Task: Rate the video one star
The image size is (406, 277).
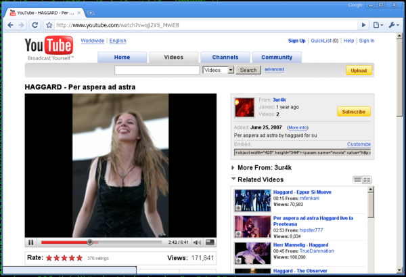Action: tap(49, 258)
